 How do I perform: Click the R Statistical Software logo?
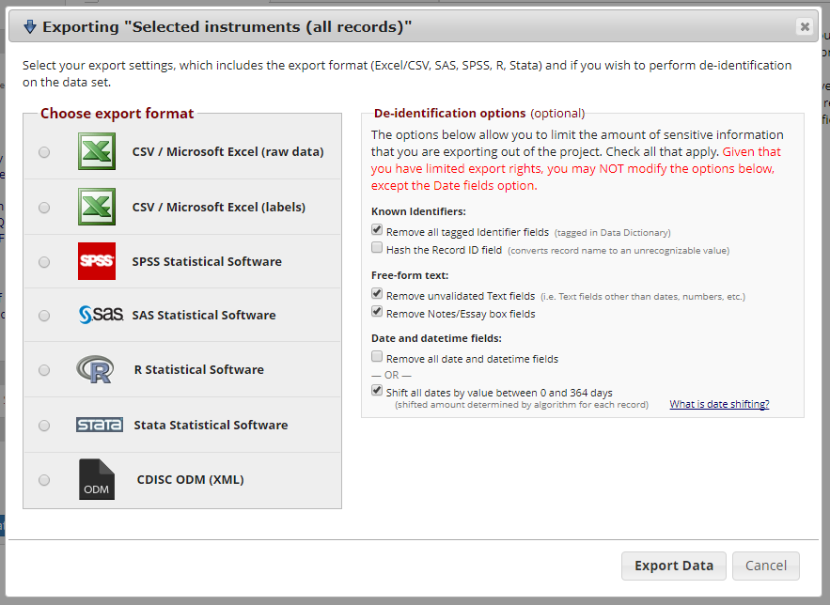pyautogui.click(x=95, y=370)
